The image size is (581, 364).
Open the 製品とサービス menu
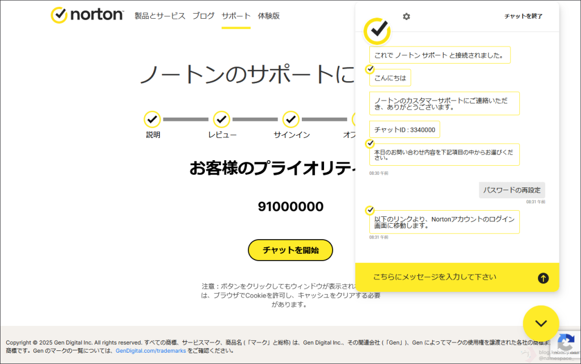[160, 16]
